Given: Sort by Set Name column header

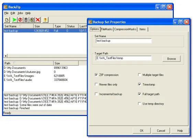Looking at the screenshot, I should (x=19, y=26).
